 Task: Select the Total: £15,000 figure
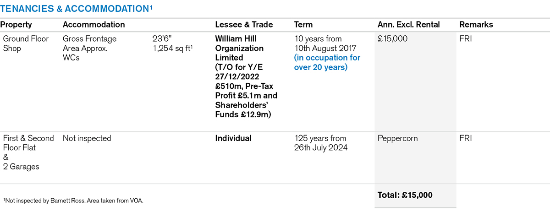click(x=405, y=195)
